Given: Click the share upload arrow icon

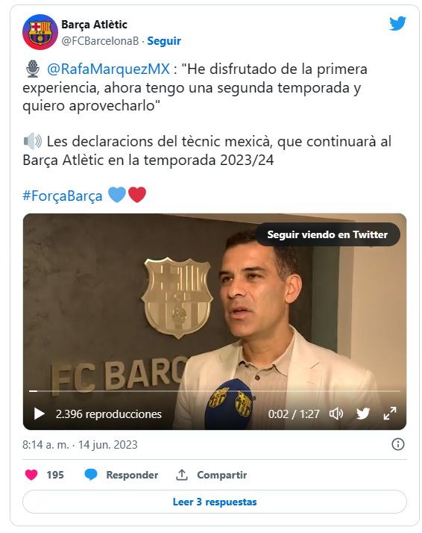Looking at the screenshot, I should tap(182, 475).
